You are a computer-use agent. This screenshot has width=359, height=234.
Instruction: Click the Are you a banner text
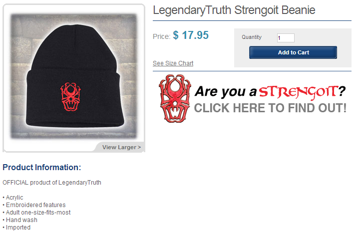click(x=226, y=91)
